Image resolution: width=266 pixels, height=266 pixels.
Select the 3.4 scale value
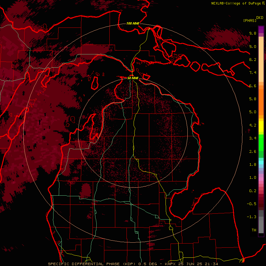pyautogui.click(x=253, y=138)
